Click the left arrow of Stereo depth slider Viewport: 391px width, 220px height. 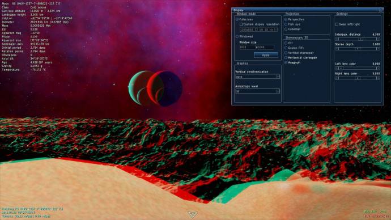point(337,49)
